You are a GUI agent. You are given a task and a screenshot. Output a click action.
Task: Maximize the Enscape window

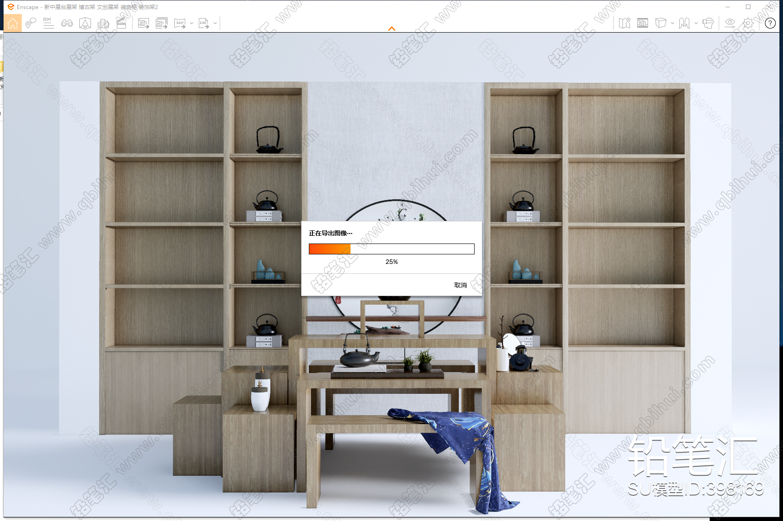748,7
